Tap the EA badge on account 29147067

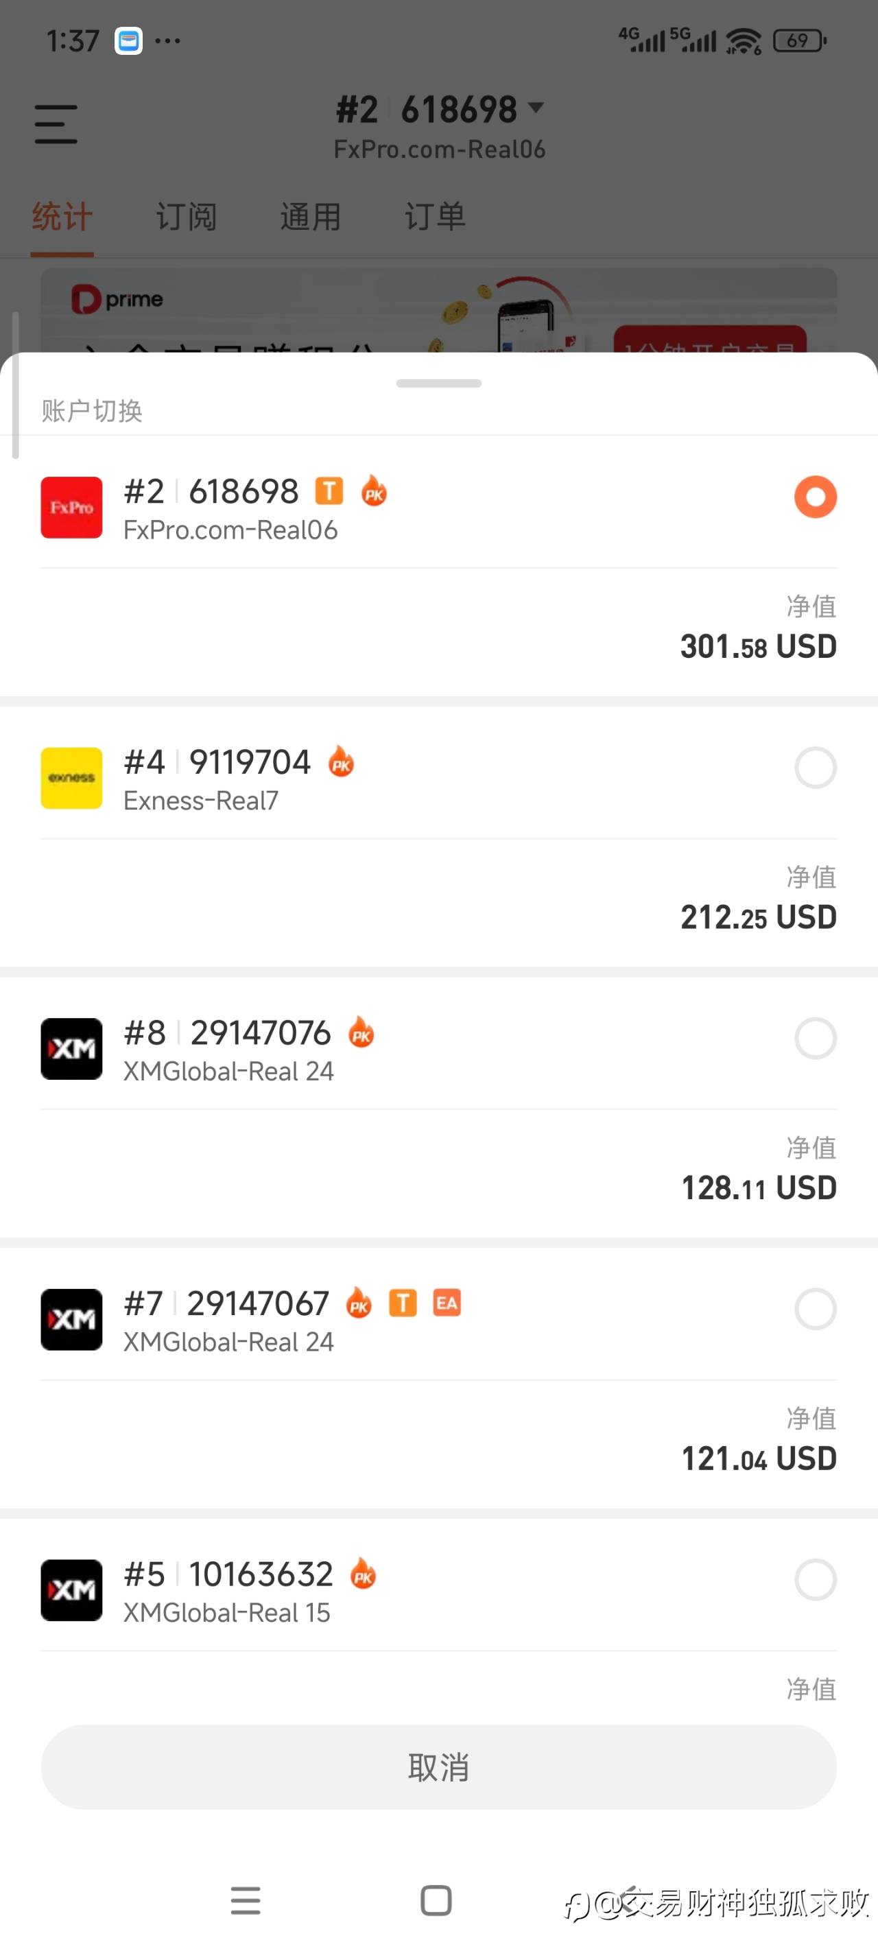pyautogui.click(x=446, y=1303)
